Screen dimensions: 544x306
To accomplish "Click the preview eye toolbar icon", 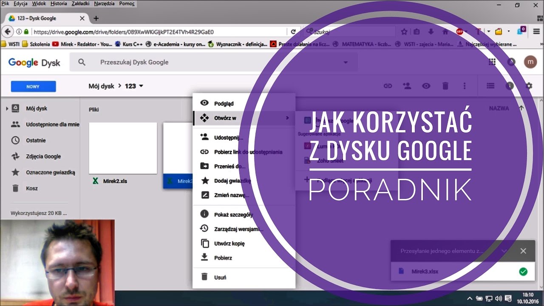I will pyautogui.click(x=426, y=86).
